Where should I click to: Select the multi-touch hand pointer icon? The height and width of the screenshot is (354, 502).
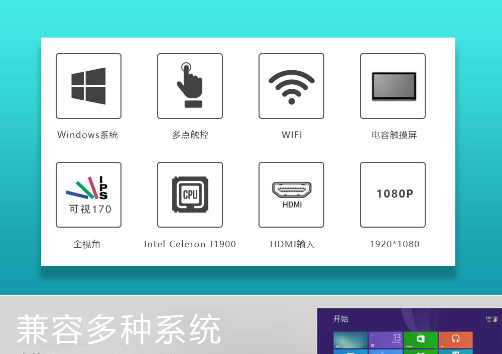[x=190, y=86]
